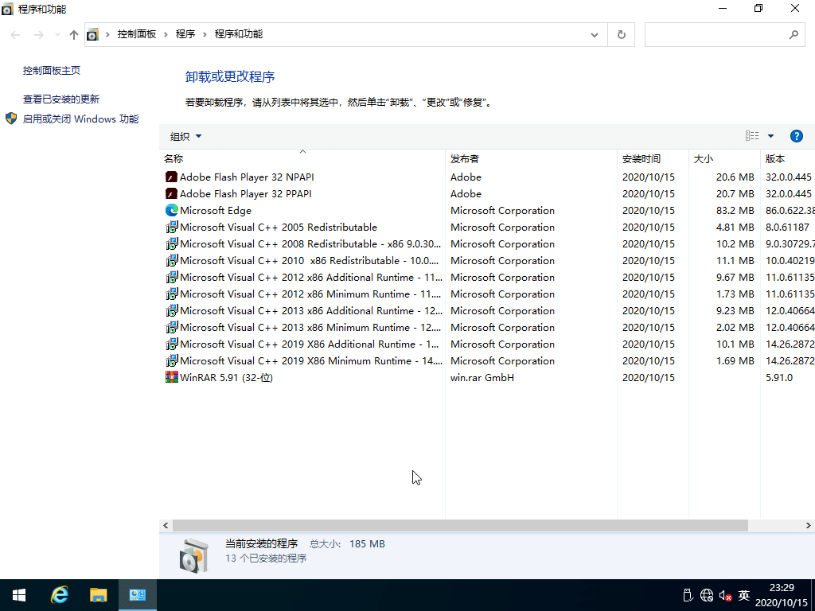Open the view options dropdown arrow

(769, 135)
